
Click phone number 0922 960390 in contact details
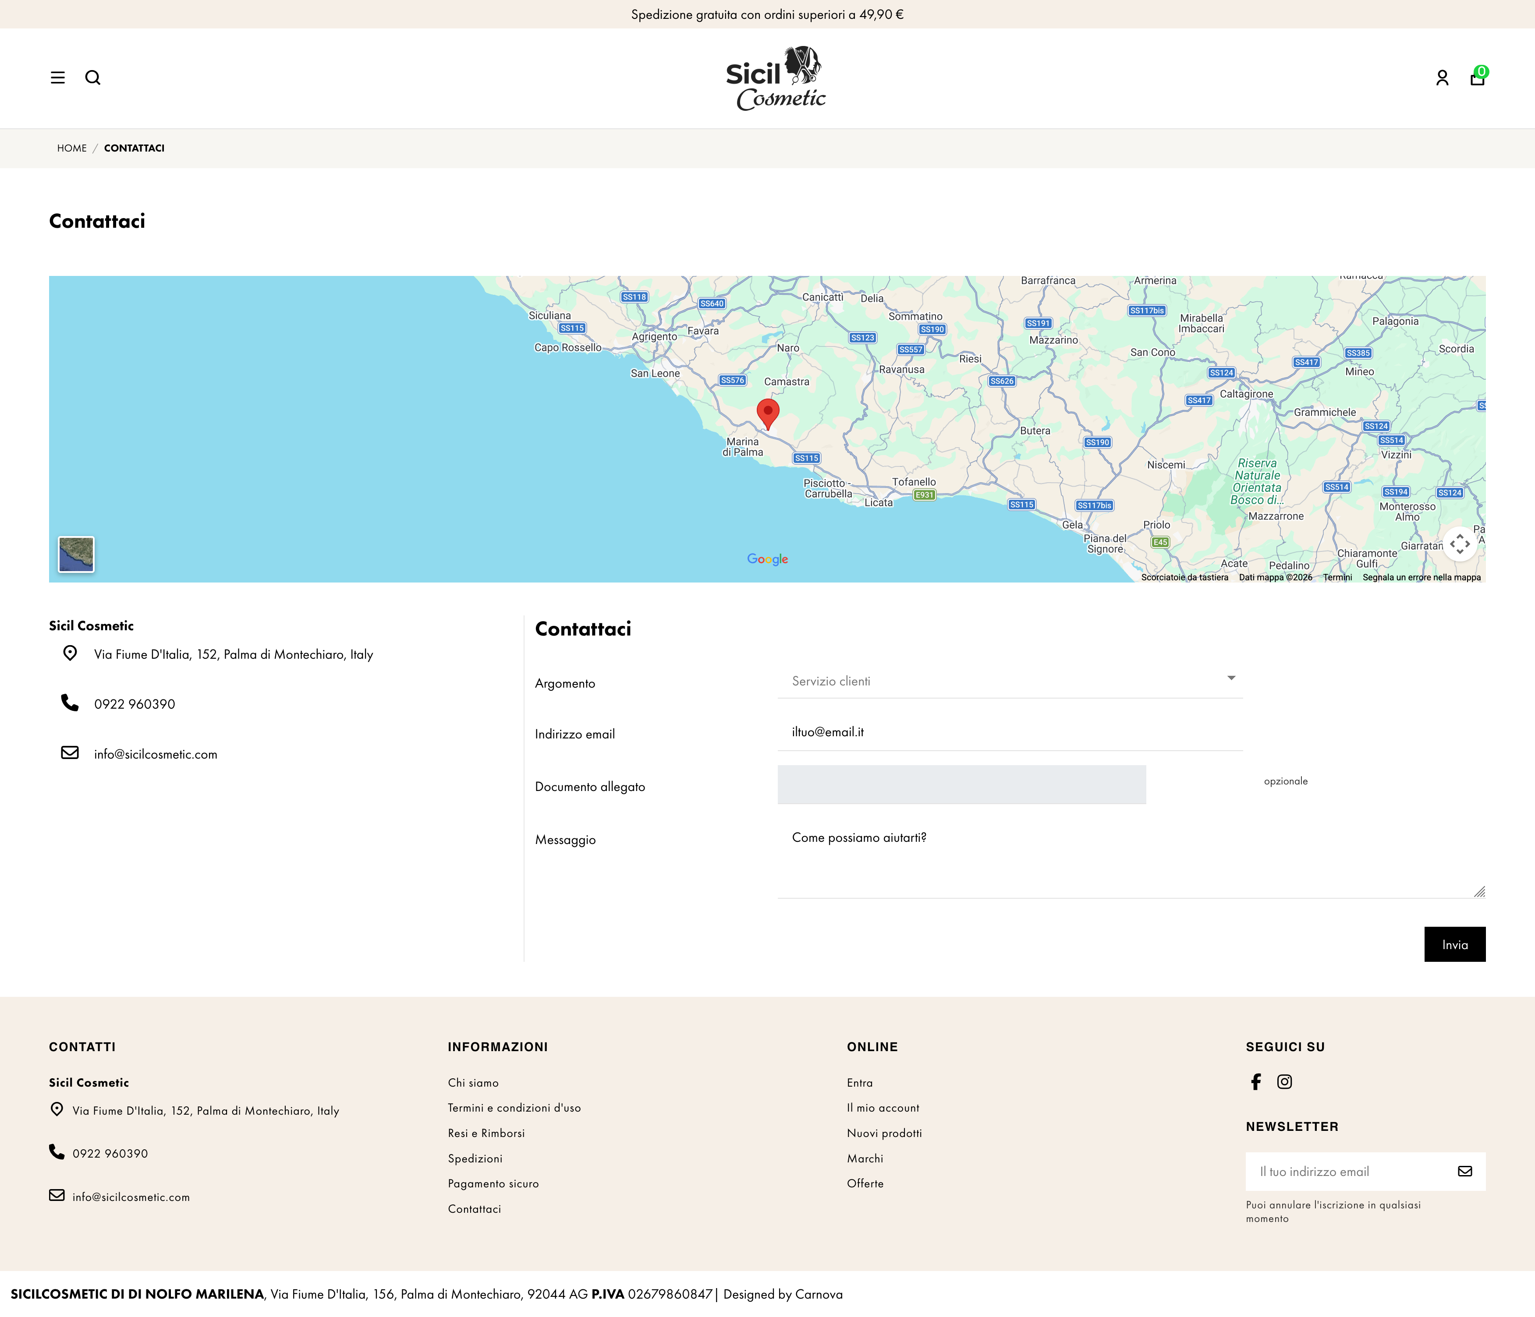(x=135, y=704)
